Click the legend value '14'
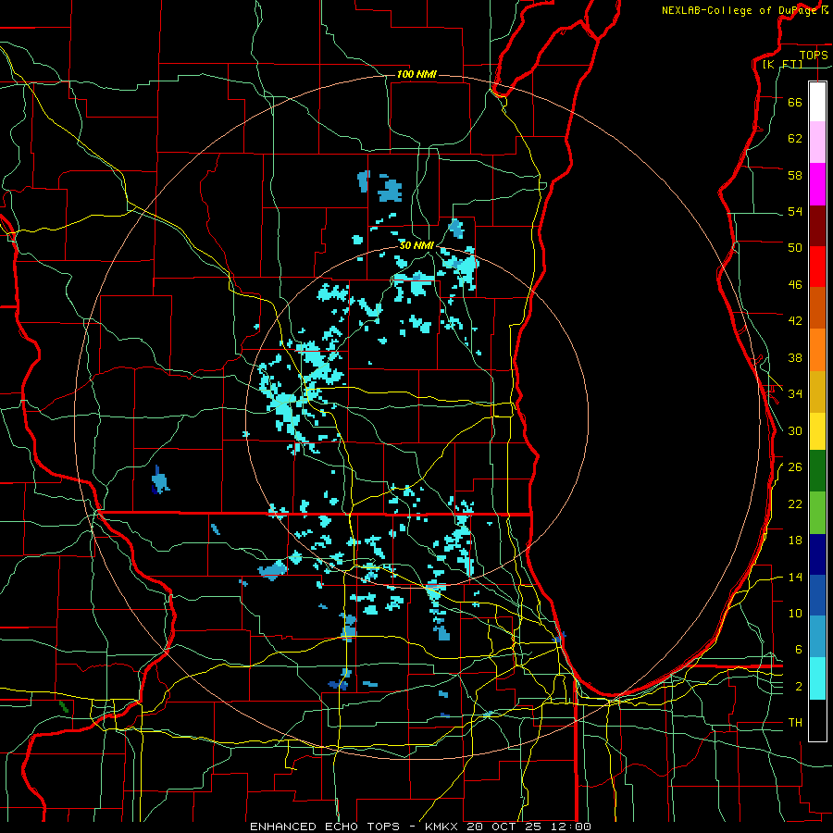The image size is (833, 833). (x=795, y=577)
